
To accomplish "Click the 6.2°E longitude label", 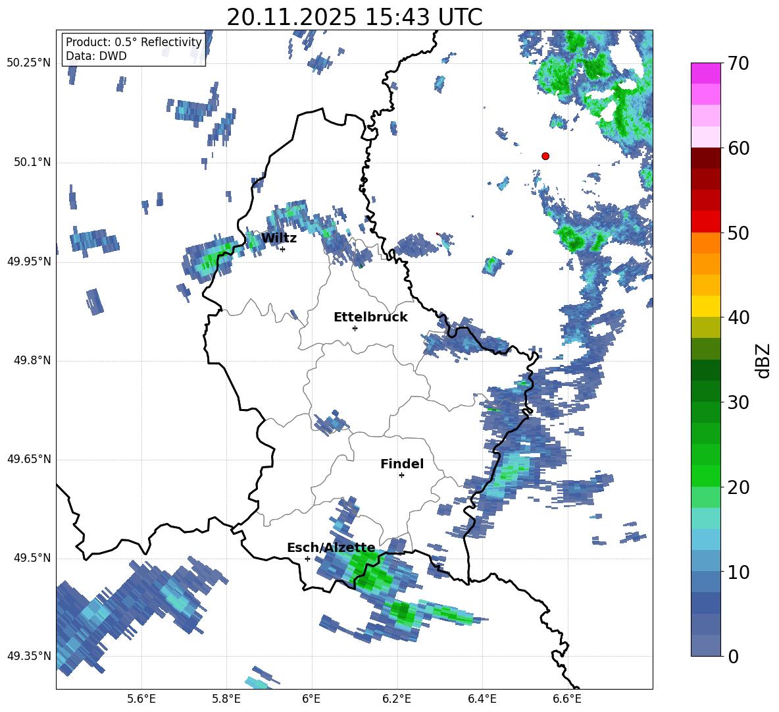I will tap(397, 699).
